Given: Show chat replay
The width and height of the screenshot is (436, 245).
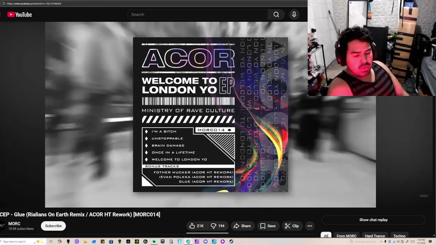Looking at the screenshot, I should click(x=373, y=220).
